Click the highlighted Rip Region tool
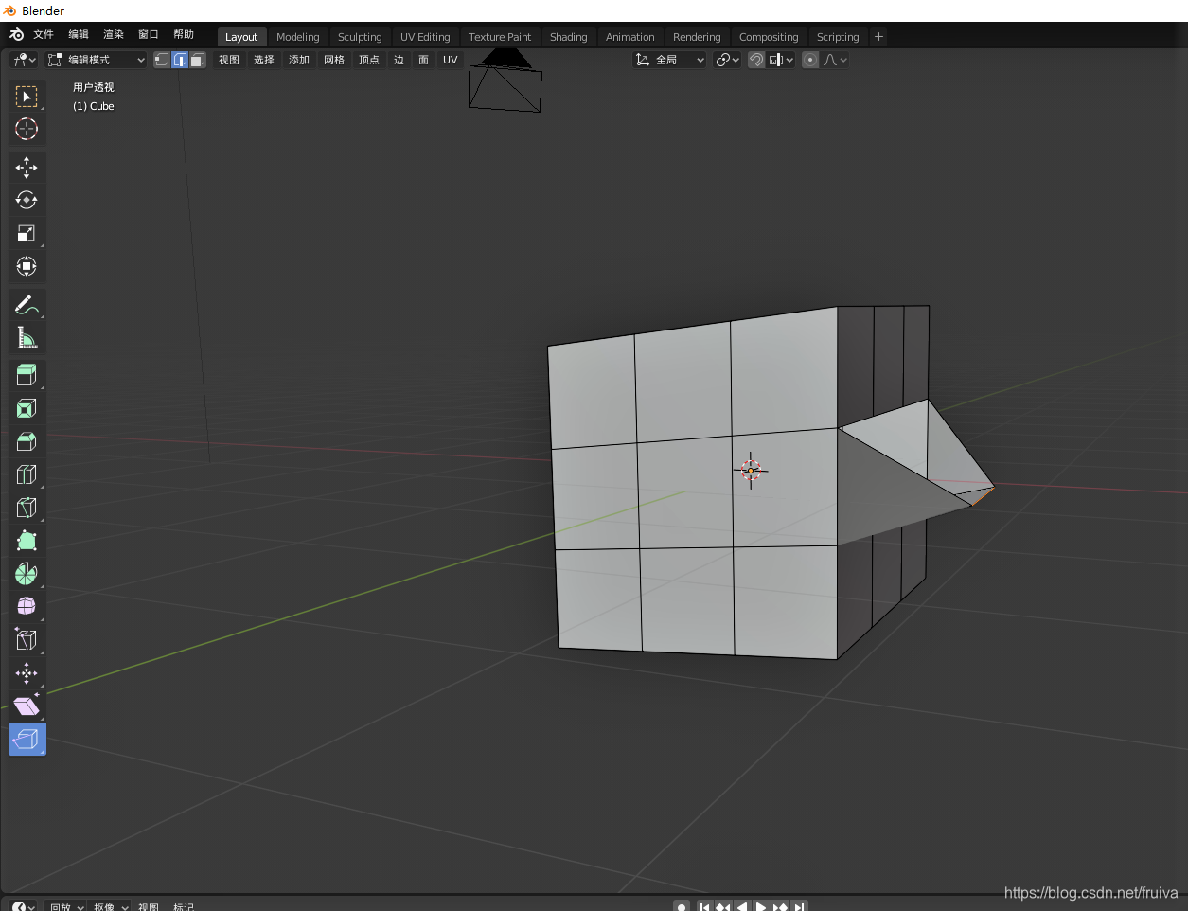 (27, 740)
